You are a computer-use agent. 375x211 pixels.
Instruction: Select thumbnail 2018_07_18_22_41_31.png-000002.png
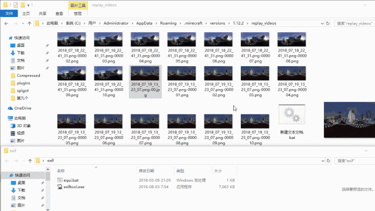click(x=71, y=39)
